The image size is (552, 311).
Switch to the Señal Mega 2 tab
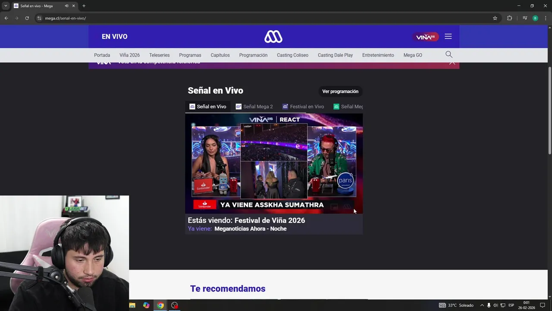pyautogui.click(x=254, y=107)
